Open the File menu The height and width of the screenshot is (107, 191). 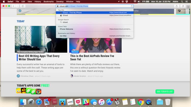[x=17, y=2]
